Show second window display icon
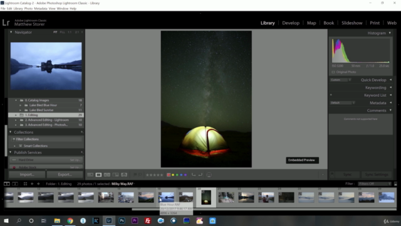 pos(15,184)
